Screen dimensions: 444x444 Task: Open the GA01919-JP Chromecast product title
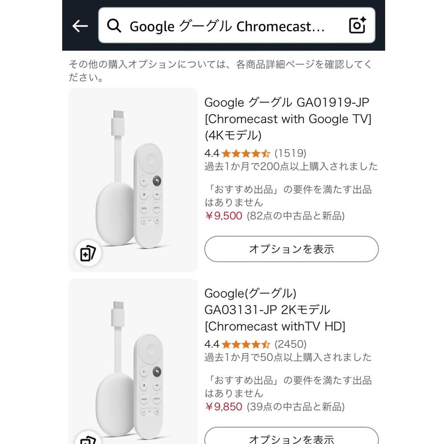[288, 118]
